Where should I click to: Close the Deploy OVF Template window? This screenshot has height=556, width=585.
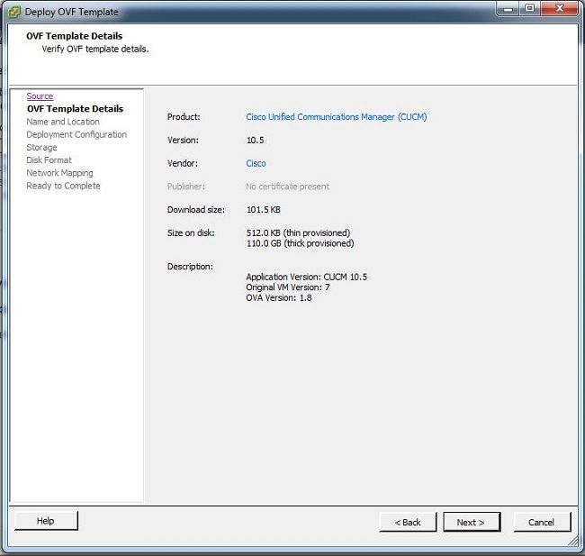tap(560, 8)
